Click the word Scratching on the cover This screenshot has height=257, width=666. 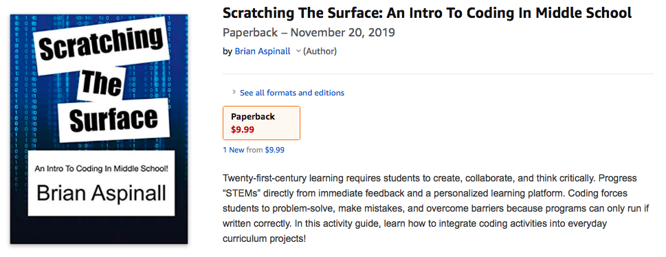101,46
